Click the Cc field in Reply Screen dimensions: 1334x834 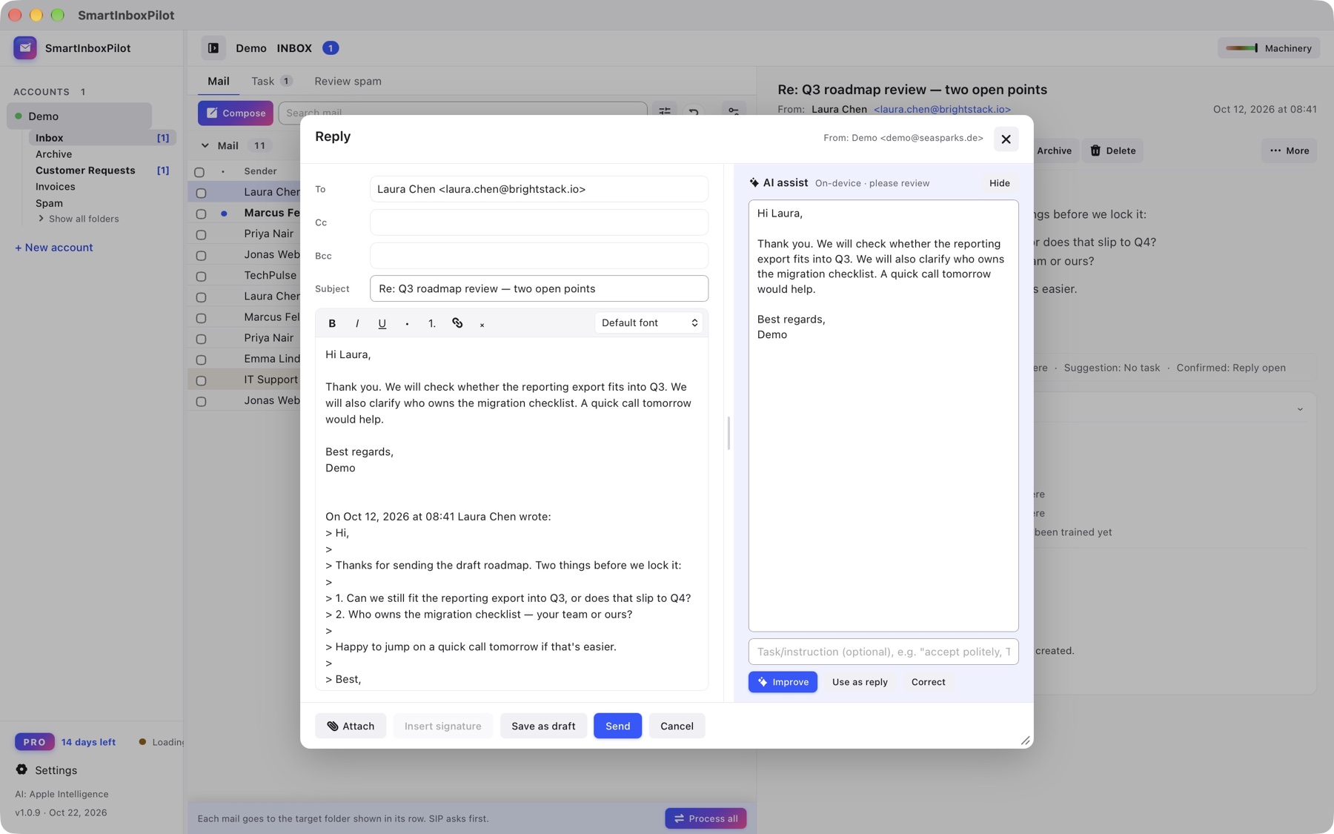539,222
